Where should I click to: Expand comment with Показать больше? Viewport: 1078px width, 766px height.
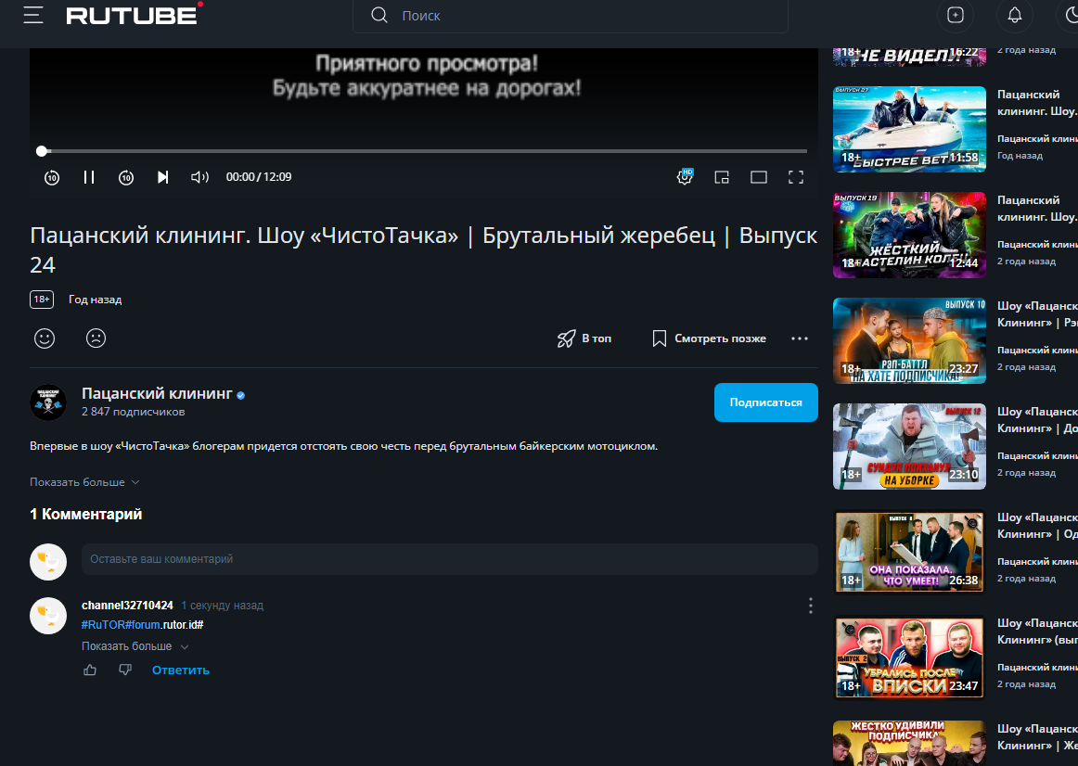click(135, 646)
